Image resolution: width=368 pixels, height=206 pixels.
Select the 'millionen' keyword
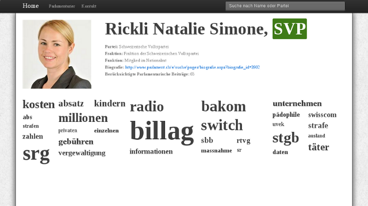coord(83,118)
